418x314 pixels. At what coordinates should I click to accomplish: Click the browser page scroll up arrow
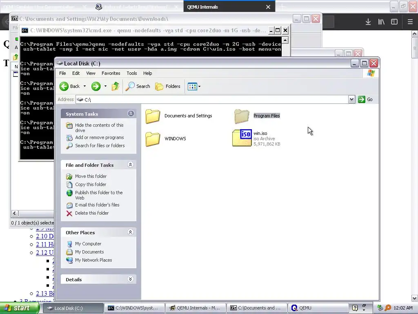pyautogui.click(x=414, y=34)
